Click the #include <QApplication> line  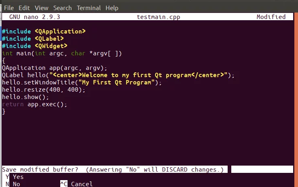(x=44, y=32)
